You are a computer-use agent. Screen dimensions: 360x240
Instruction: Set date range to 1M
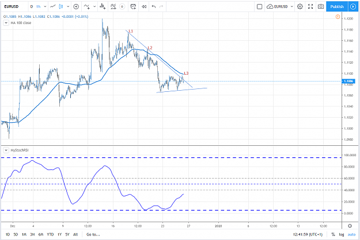(x=24, y=234)
